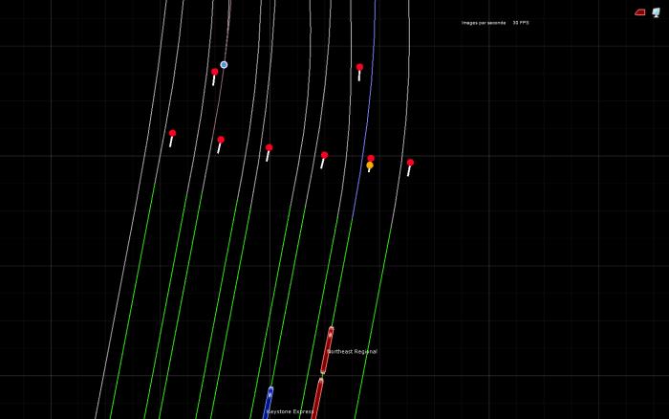This screenshot has height=419, width=669.
Task: Click the second red signal from left in lower row
Action: [x=221, y=140]
